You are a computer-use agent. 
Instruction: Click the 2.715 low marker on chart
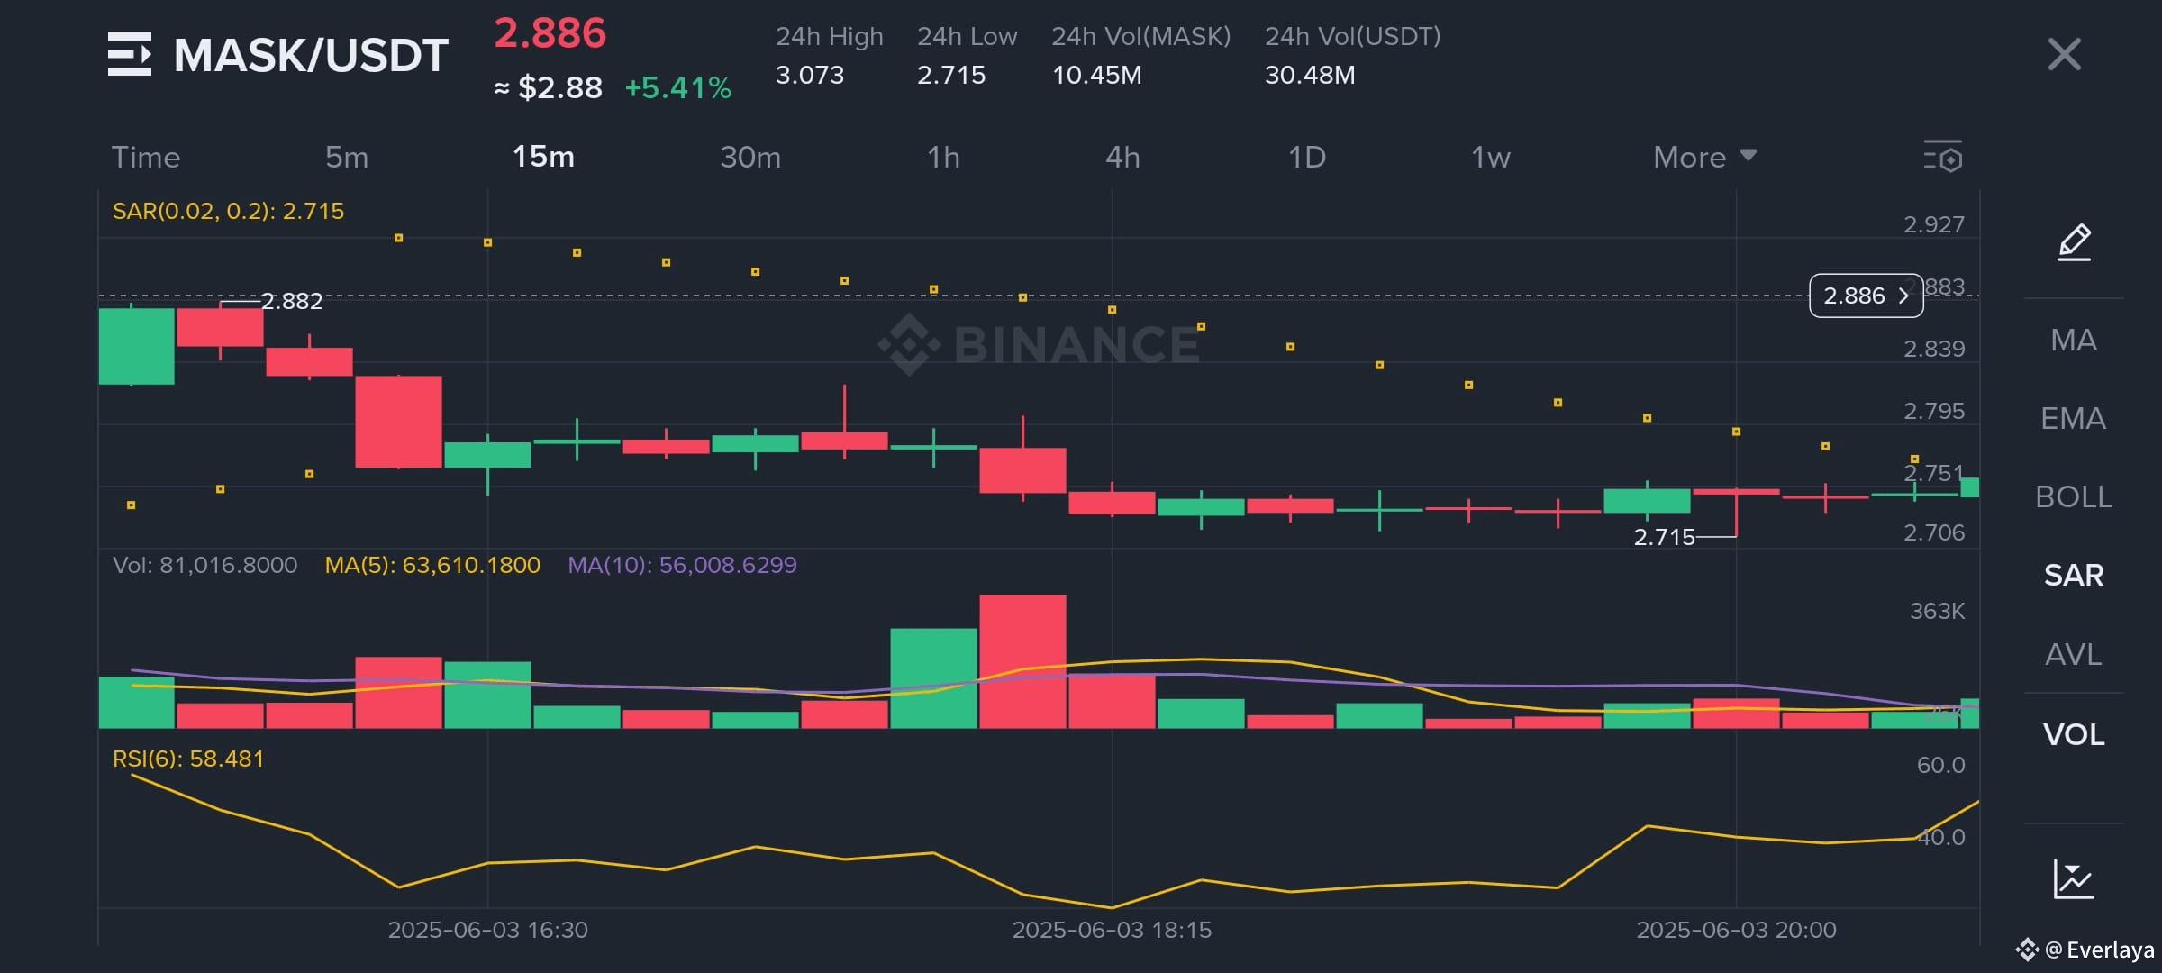(x=1665, y=537)
